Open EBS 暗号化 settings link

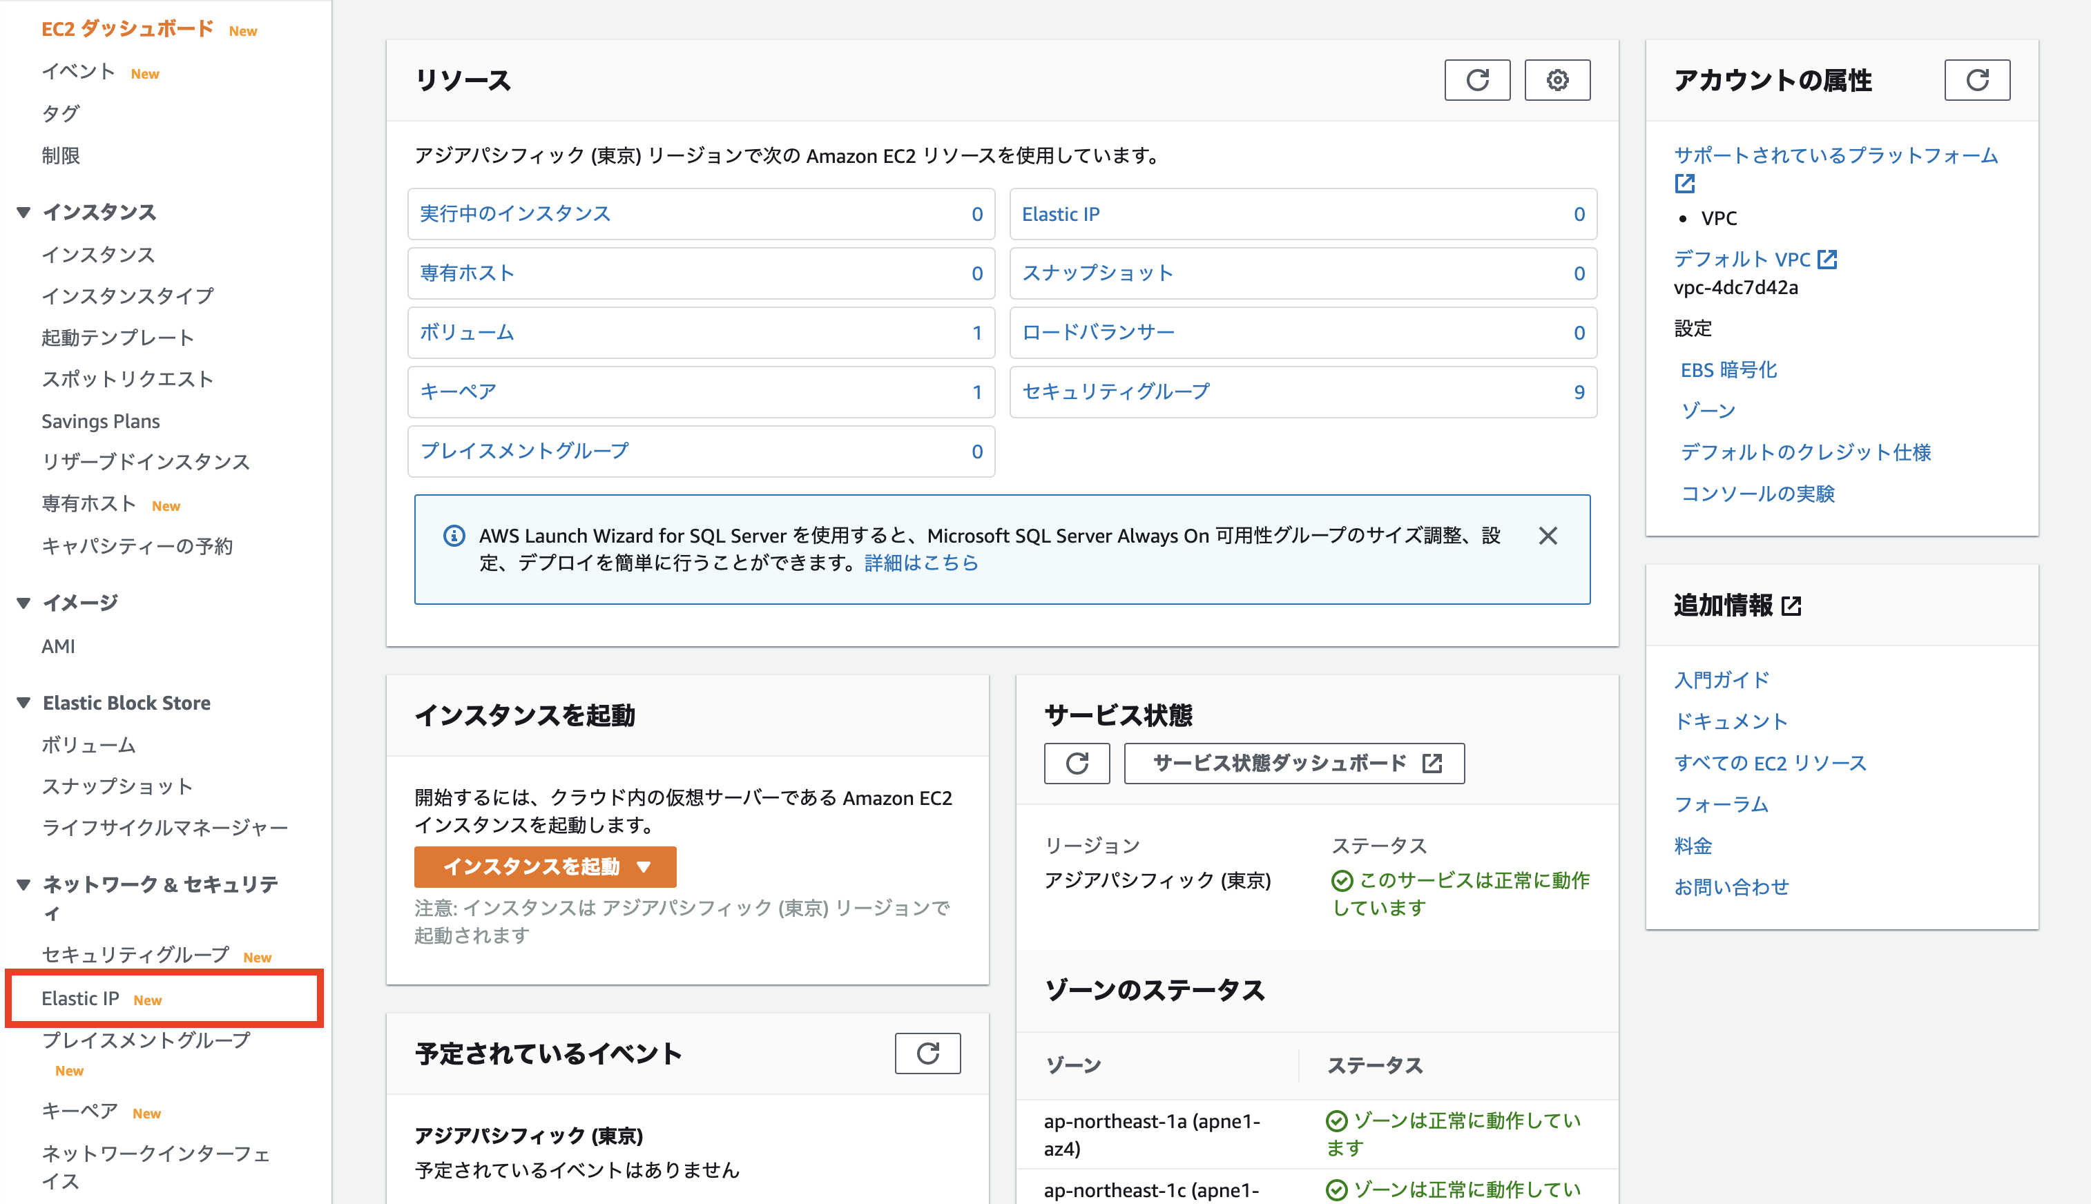1728,369
